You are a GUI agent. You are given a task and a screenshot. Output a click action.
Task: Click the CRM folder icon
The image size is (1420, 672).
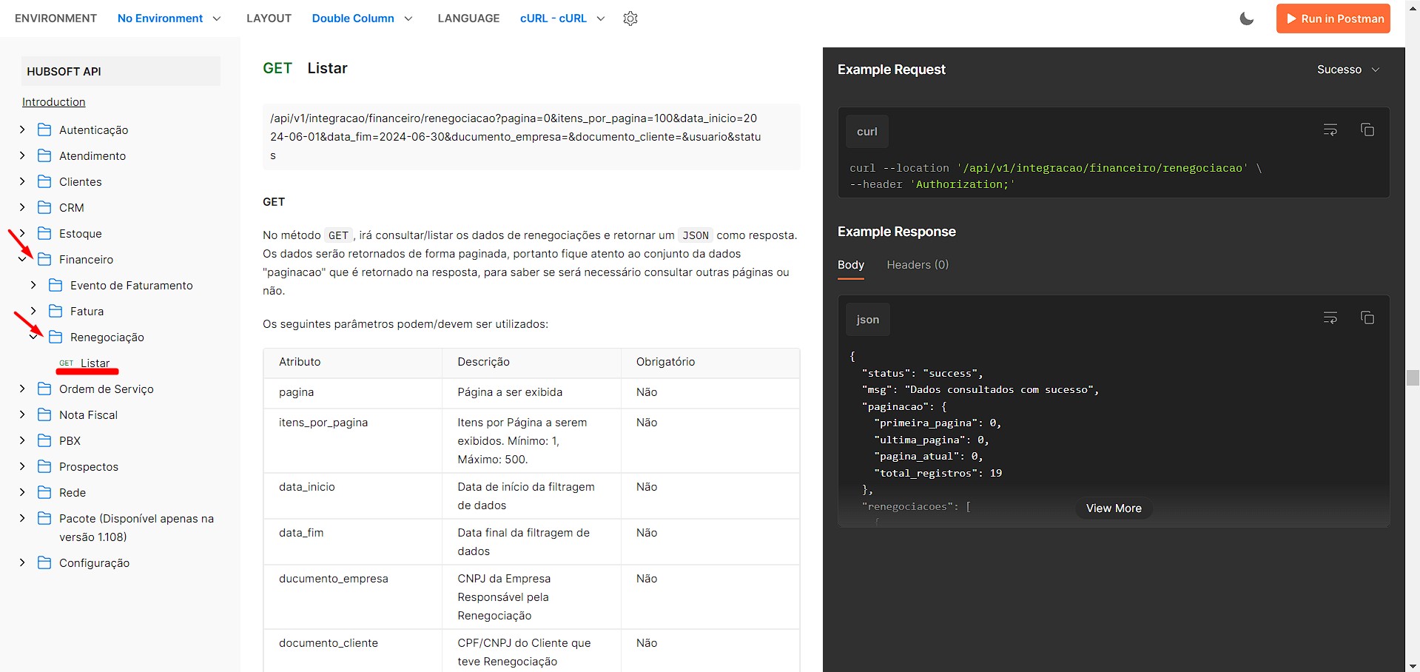coord(44,207)
